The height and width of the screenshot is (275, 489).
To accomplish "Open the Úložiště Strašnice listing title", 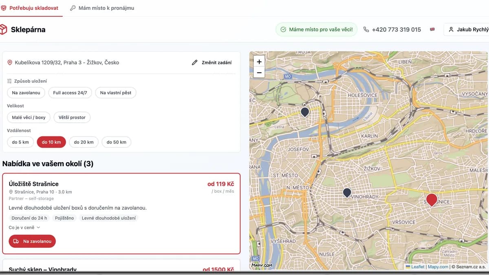I will (34, 184).
